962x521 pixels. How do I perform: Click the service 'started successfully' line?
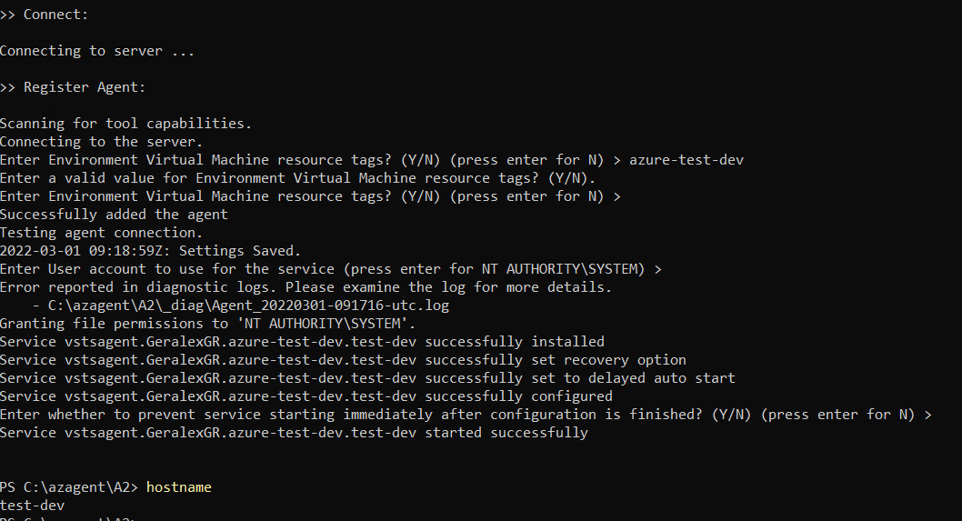click(x=294, y=433)
